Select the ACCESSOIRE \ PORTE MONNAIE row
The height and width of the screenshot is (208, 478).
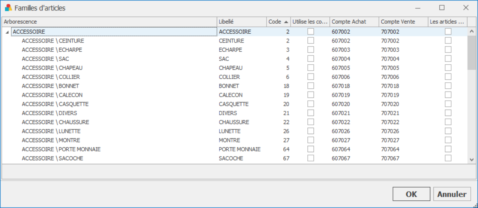234,149
